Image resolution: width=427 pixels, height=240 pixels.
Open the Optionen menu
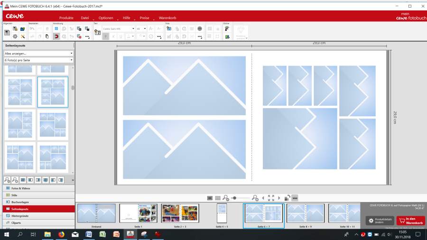coord(106,18)
